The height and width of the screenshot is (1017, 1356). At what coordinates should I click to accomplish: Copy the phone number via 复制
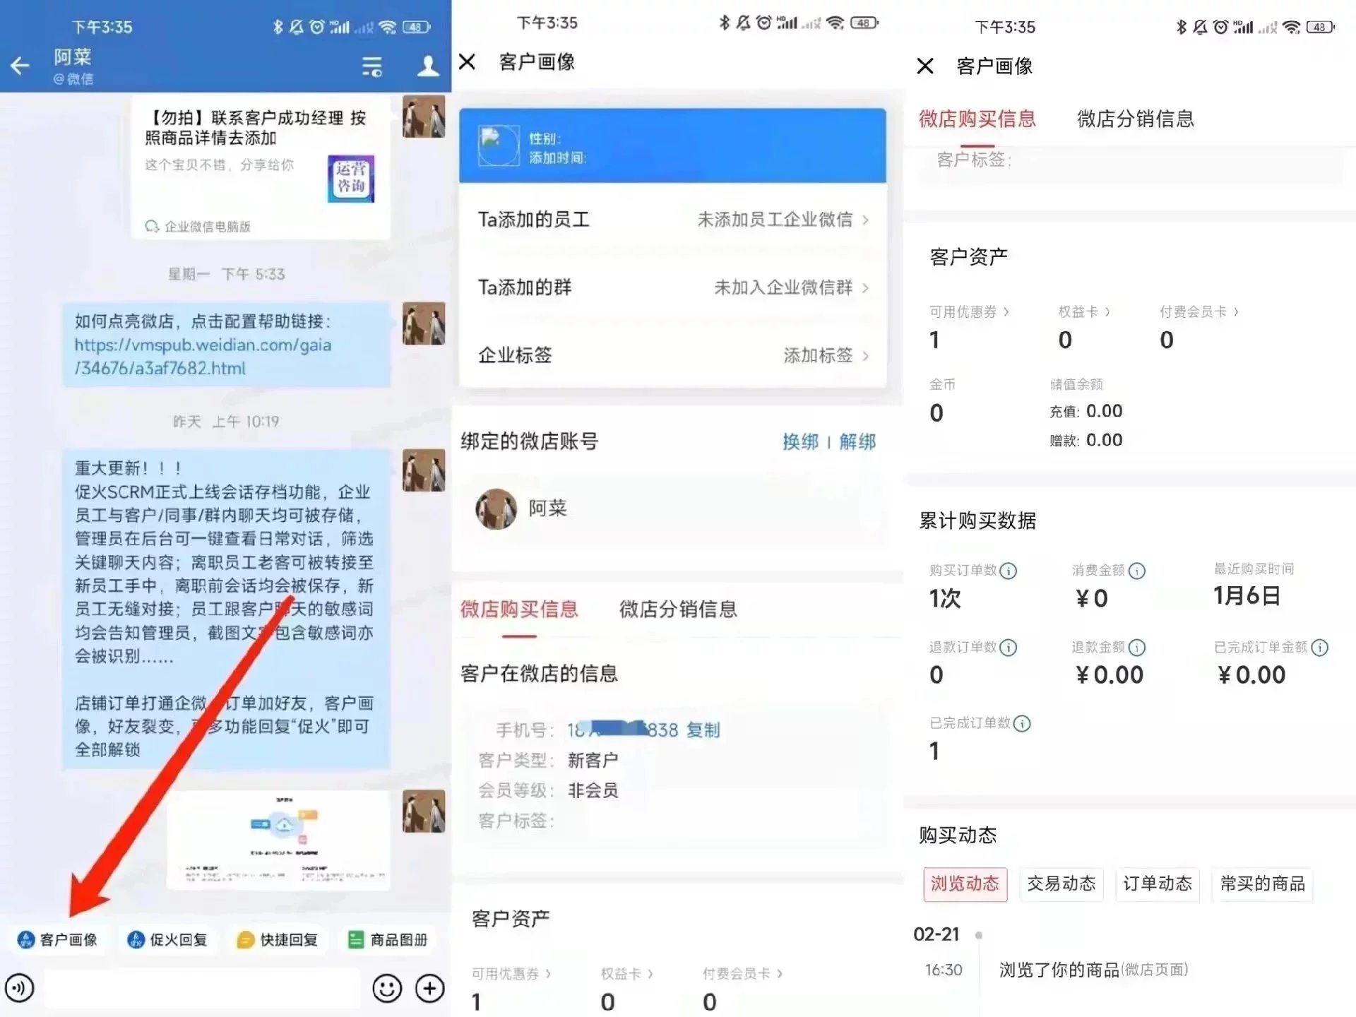(703, 730)
